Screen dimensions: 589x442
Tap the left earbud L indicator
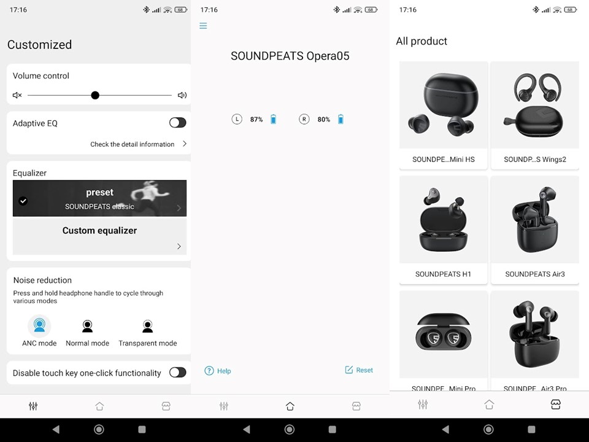tap(237, 119)
